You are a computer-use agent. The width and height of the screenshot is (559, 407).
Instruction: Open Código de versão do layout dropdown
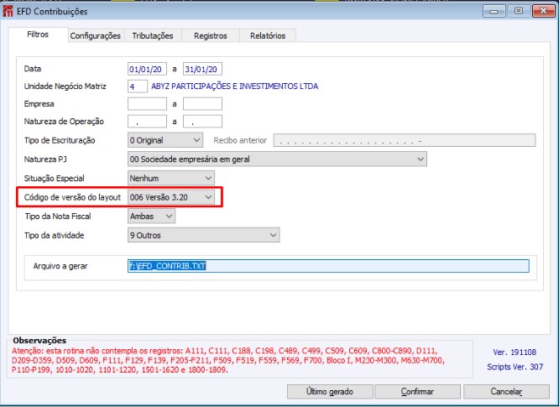(171, 197)
